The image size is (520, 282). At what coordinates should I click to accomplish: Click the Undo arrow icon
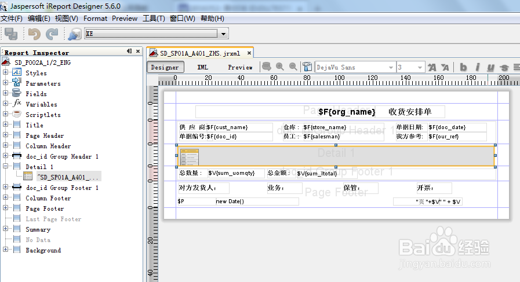[34, 34]
